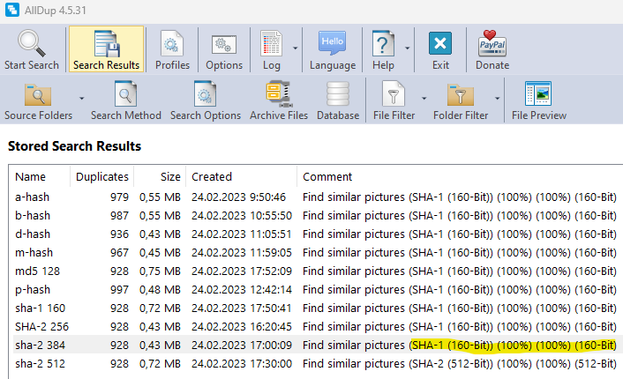Select the p-hash stored search result
The height and width of the screenshot is (379, 623).
[33, 290]
